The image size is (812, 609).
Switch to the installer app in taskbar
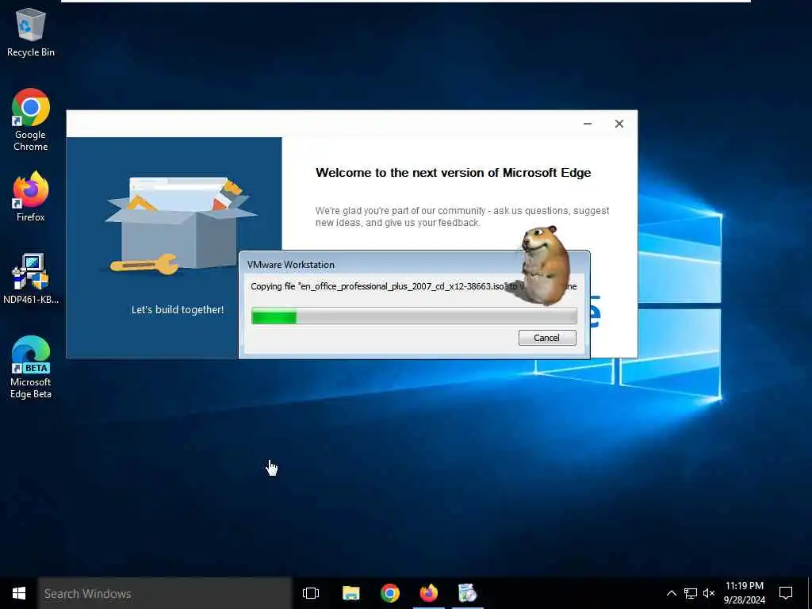click(468, 593)
